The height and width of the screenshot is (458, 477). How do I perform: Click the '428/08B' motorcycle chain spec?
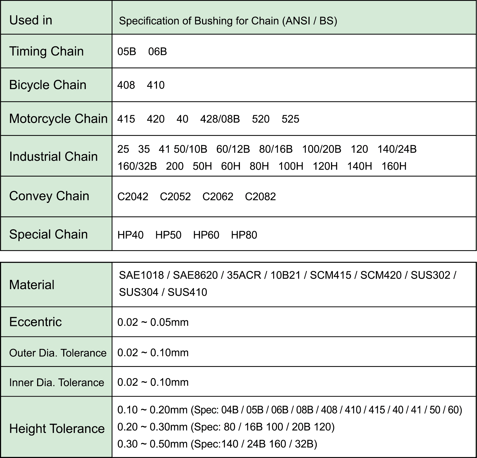click(220, 119)
